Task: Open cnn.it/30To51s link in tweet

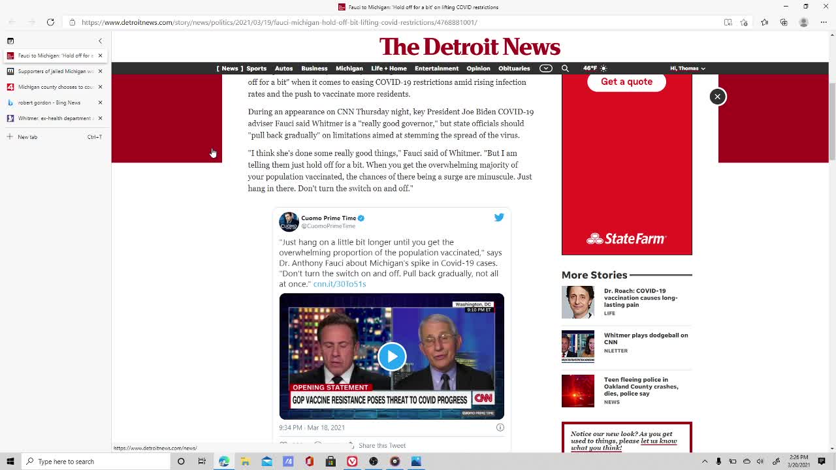Action: click(340, 284)
